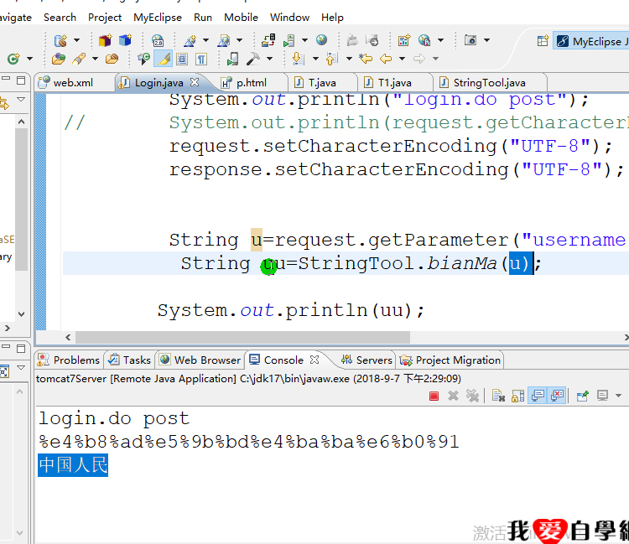Viewport: 629px width, 544px height.
Task: Terminate the running tomcat7Server process
Action: coord(434,396)
